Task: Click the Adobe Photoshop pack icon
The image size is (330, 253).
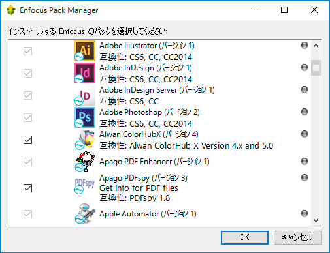Action: (x=85, y=117)
